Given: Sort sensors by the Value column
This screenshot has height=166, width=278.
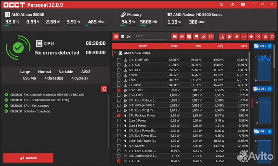Looking at the screenshot, I should [x=175, y=46].
